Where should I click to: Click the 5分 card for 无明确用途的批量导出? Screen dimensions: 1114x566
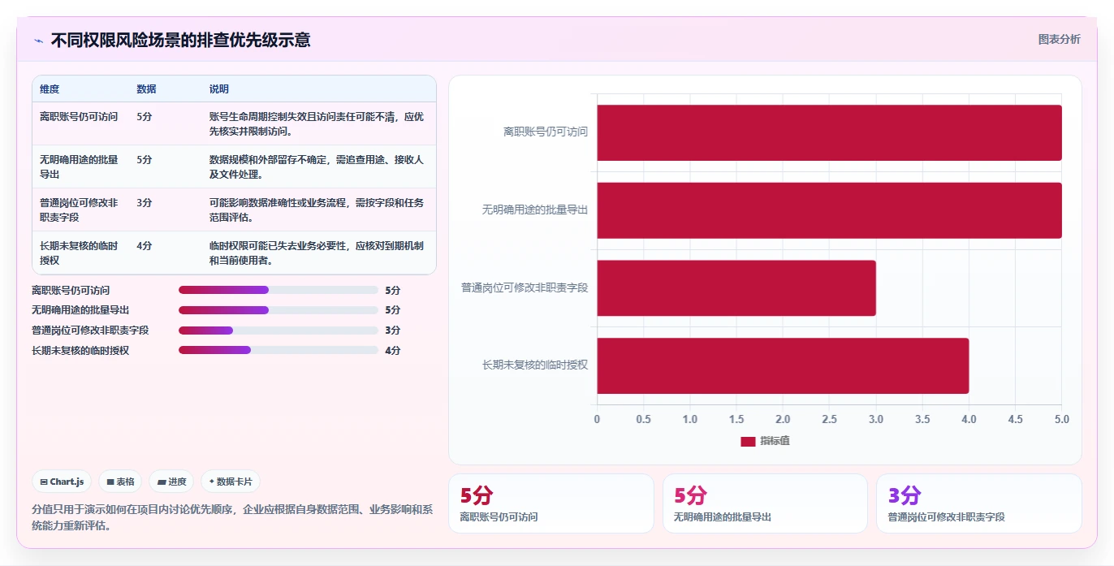pos(765,503)
